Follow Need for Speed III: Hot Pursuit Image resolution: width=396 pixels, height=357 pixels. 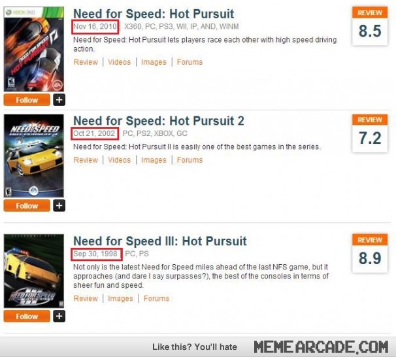[27, 316]
